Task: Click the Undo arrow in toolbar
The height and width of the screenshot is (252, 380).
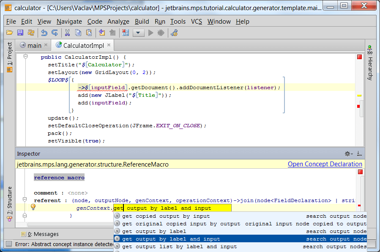Action: (x=44, y=33)
